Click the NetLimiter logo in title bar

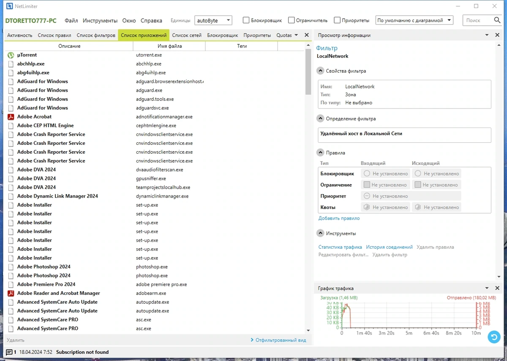[x=9, y=6]
